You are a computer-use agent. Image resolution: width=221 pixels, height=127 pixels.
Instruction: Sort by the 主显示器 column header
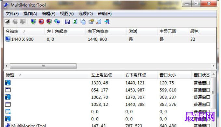[x=173, y=31]
